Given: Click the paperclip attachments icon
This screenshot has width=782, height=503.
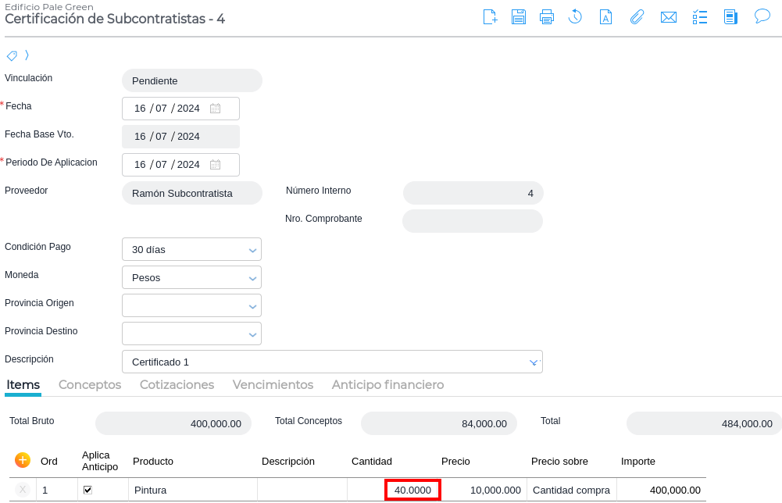Looking at the screenshot, I should click(x=637, y=17).
